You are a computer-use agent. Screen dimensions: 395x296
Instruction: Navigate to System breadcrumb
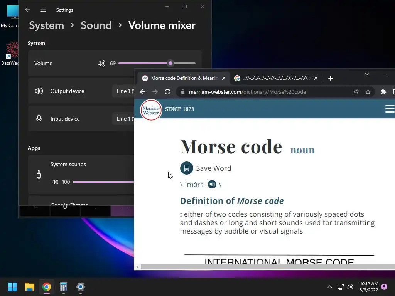point(47,25)
